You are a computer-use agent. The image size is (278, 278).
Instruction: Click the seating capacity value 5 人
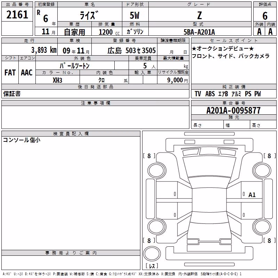pos(149,66)
